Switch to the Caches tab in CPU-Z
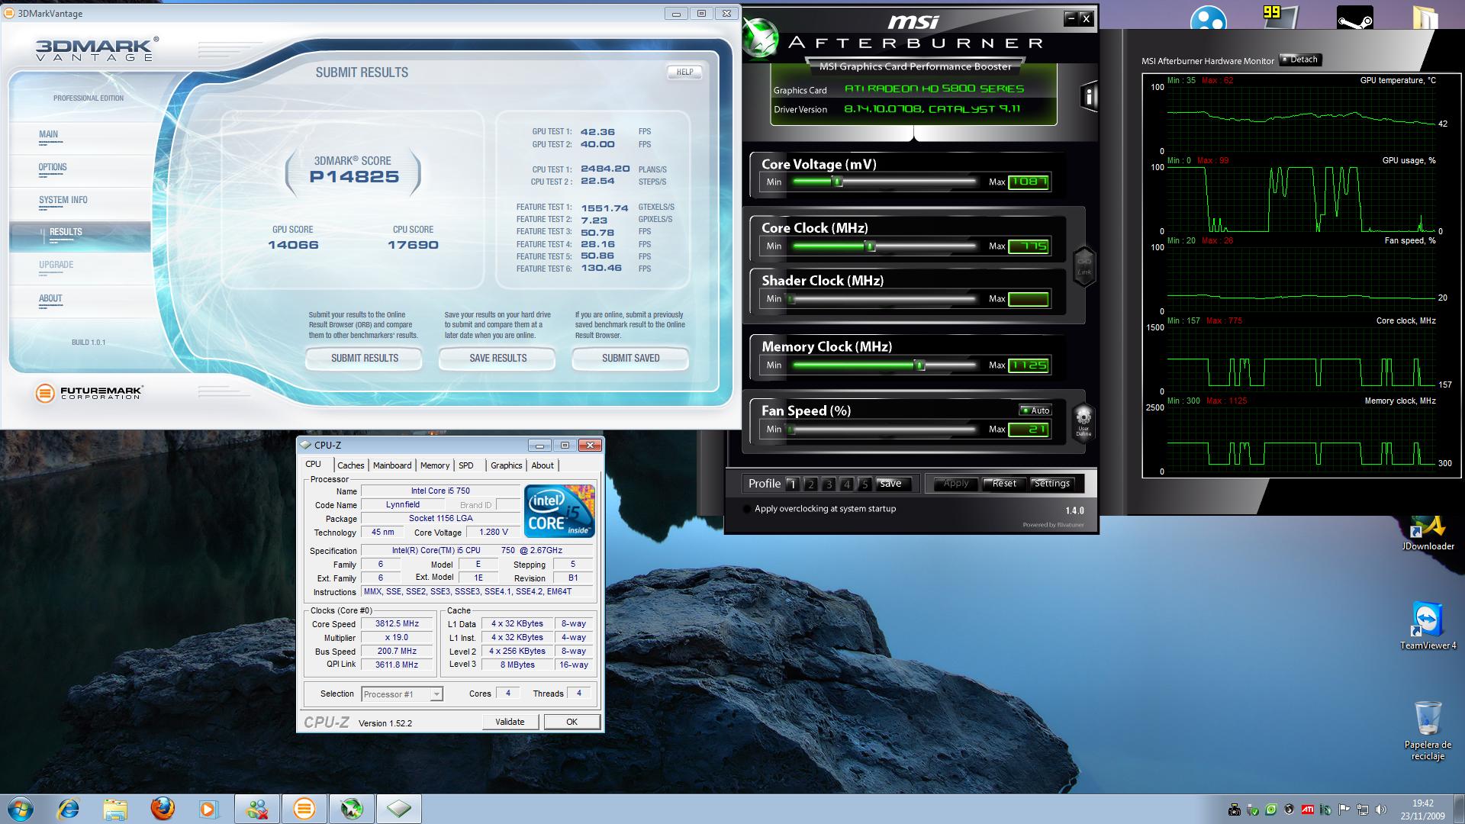The height and width of the screenshot is (824, 1465). point(351,465)
